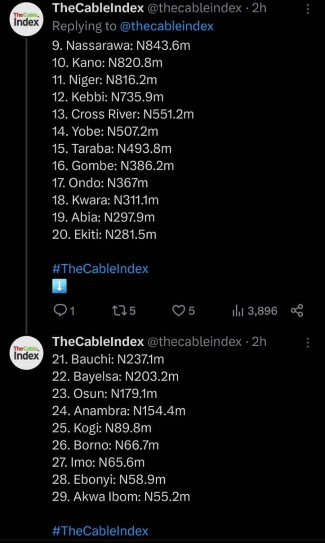Click the @thecableindex handle in the first tweet's header

[194, 8]
